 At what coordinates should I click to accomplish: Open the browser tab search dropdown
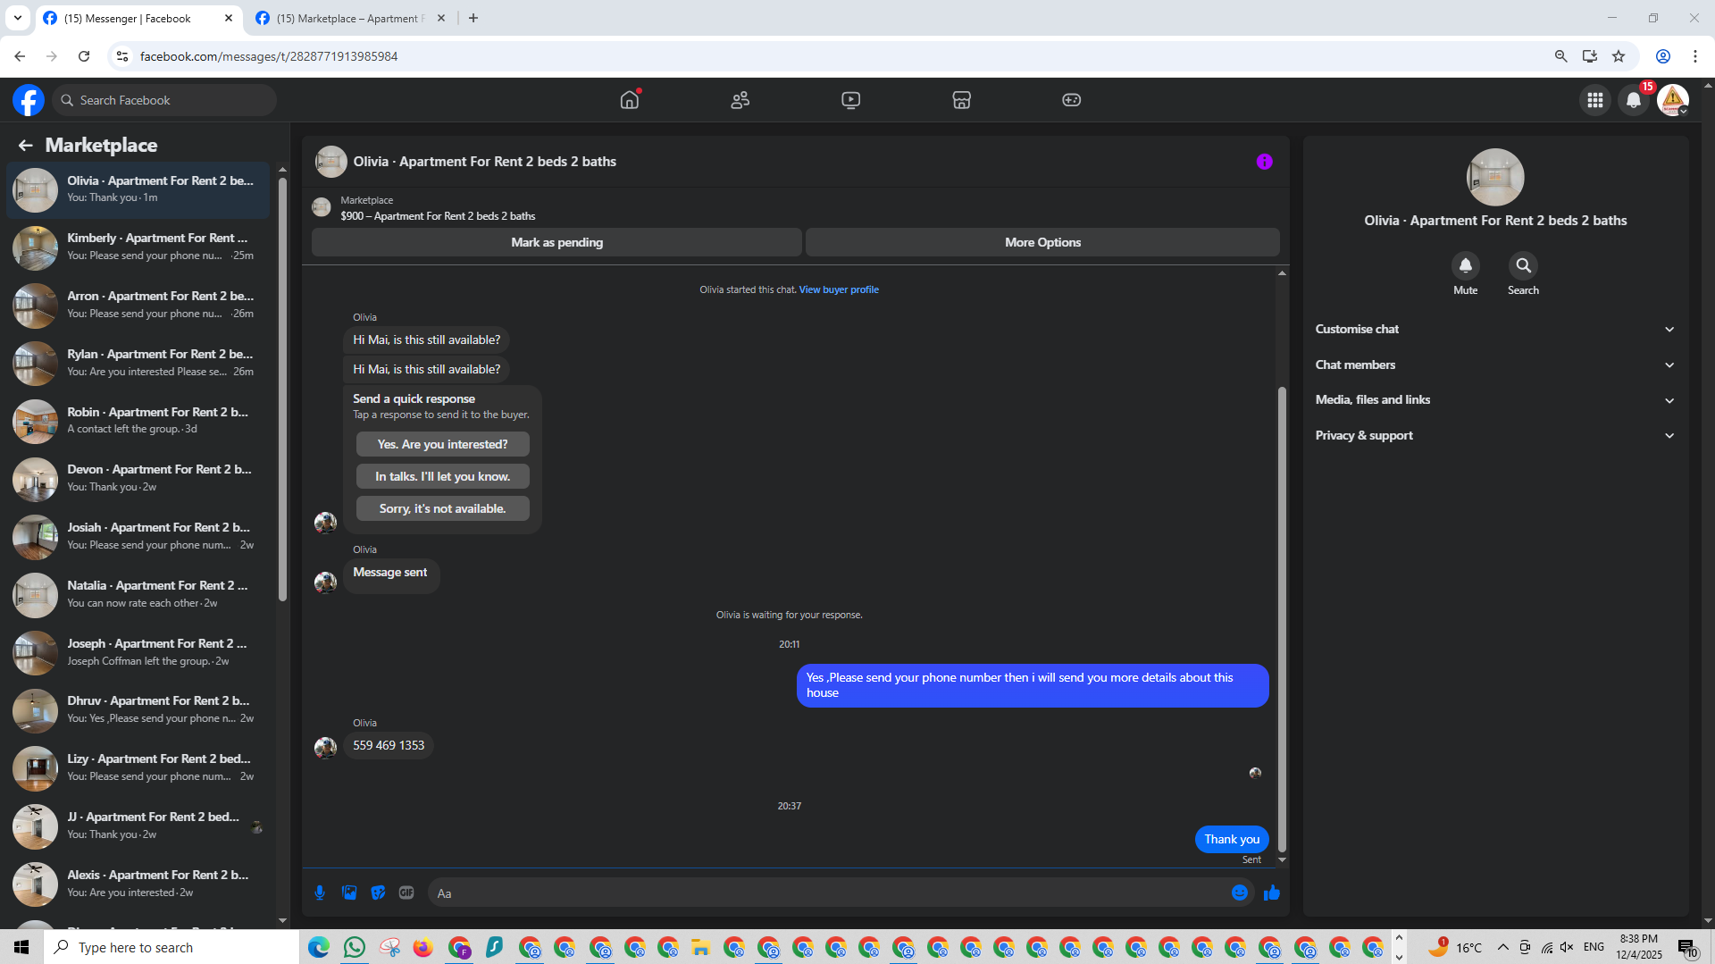pyautogui.click(x=18, y=18)
